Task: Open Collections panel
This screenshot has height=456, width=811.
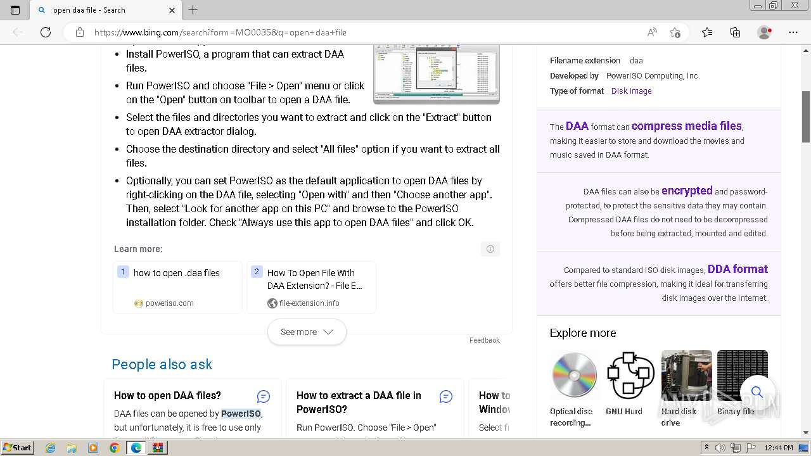Action: click(735, 32)
